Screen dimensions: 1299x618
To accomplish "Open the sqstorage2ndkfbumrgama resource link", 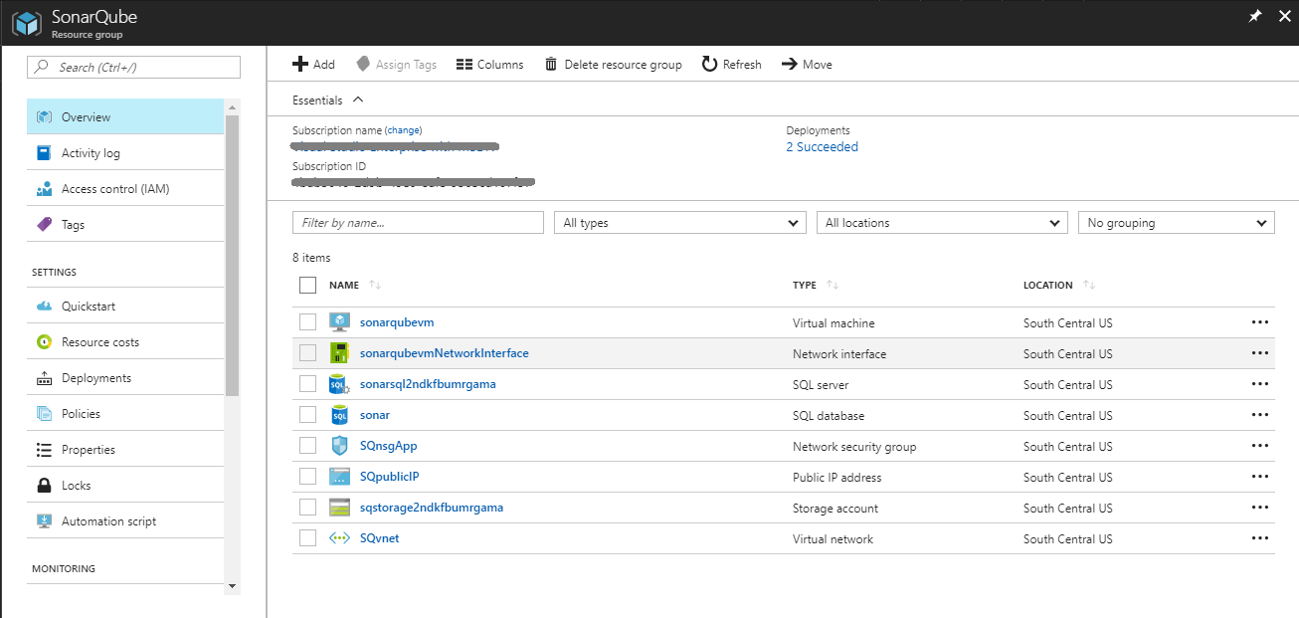I will [x=432, y=508].
